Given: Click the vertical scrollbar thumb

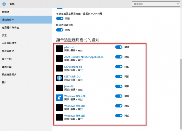Looking at the screenshot, I should 181,94.
